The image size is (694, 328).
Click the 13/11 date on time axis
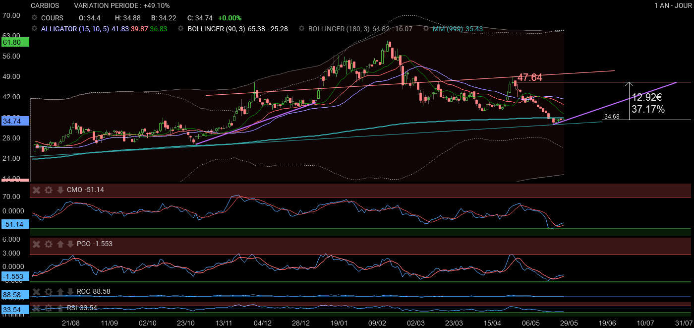tap(224, 323)
